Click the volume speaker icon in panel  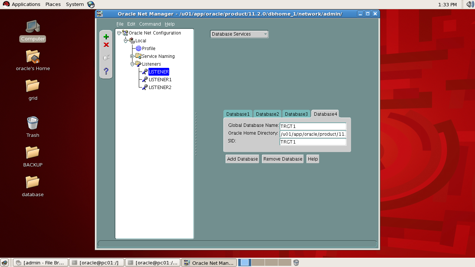[x=470, y=4]
